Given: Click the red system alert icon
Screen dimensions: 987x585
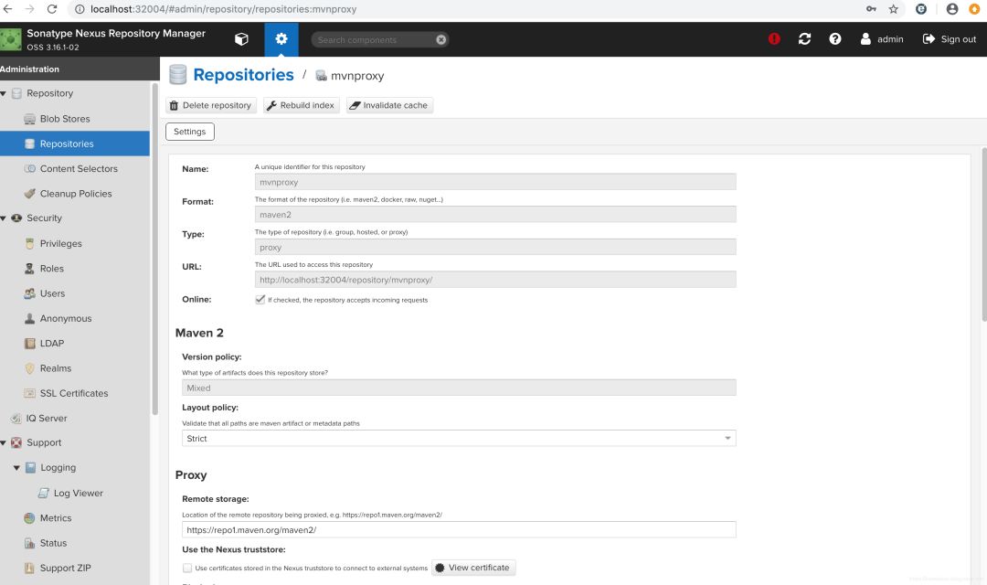Looking at the screenshot, I should pos(774,39).
